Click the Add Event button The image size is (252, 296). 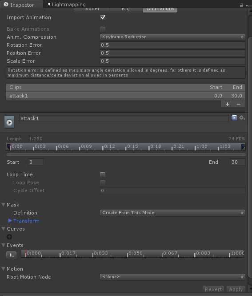[11, 255]
